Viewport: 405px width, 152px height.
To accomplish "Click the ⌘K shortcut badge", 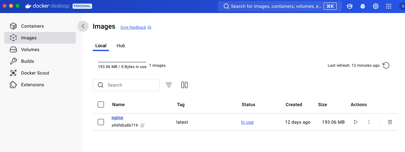I will [330, 6].
